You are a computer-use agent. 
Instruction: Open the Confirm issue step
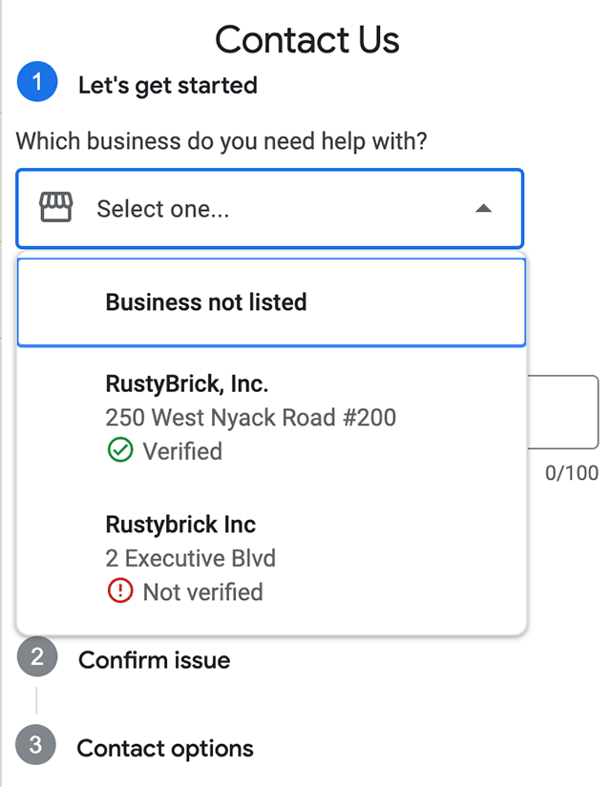click(155, 660)
